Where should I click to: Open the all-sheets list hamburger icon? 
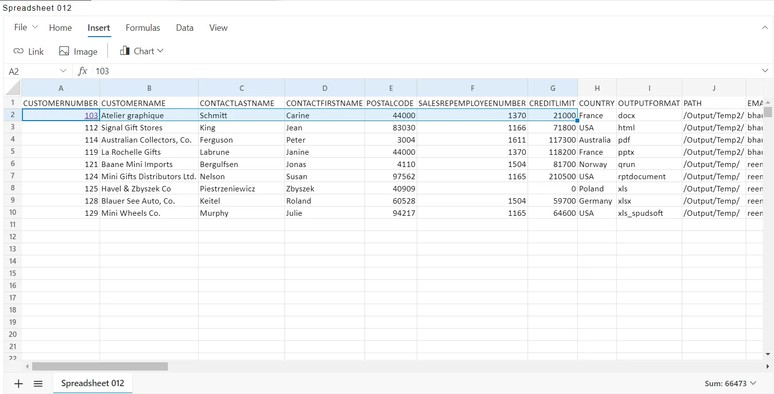click(38, 384)
